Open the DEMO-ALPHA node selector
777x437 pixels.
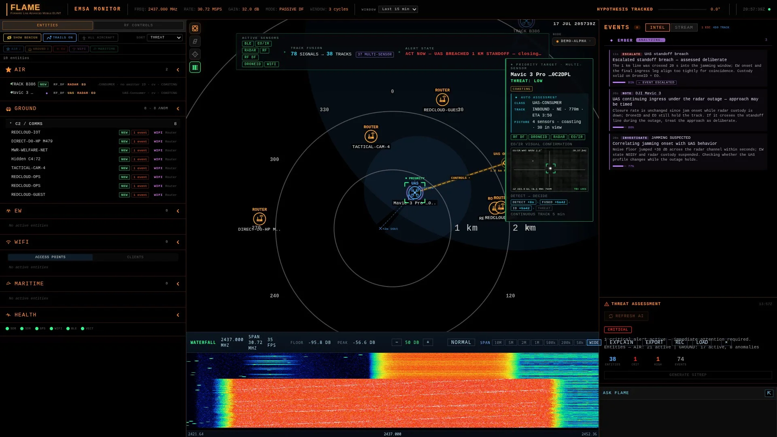[573, 41]
